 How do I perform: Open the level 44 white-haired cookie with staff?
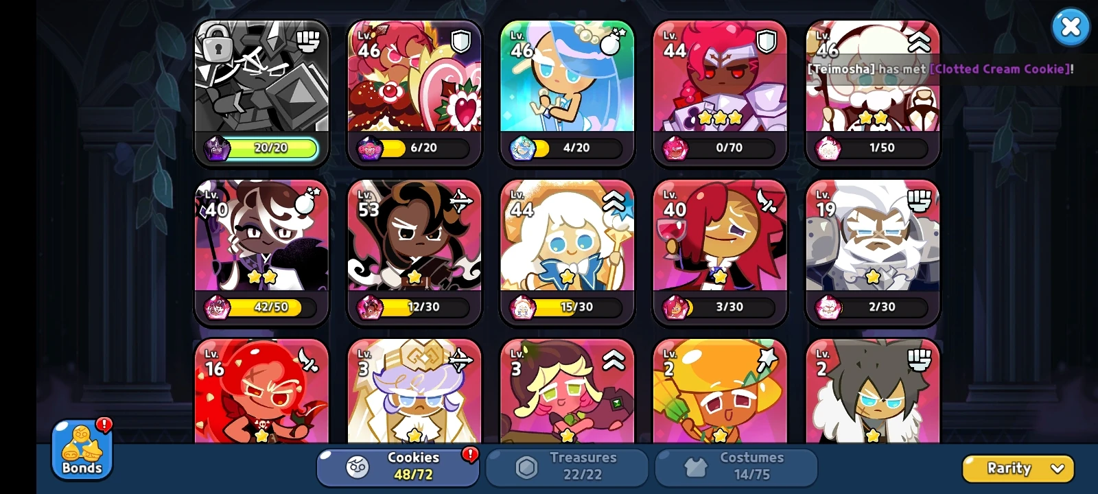567,252
